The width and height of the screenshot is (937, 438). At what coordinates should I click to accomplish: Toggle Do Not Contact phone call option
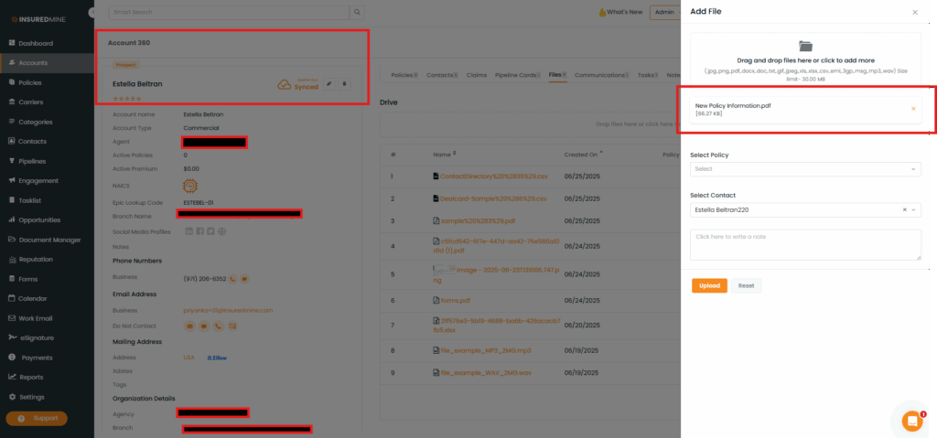(x=218, y=326)
